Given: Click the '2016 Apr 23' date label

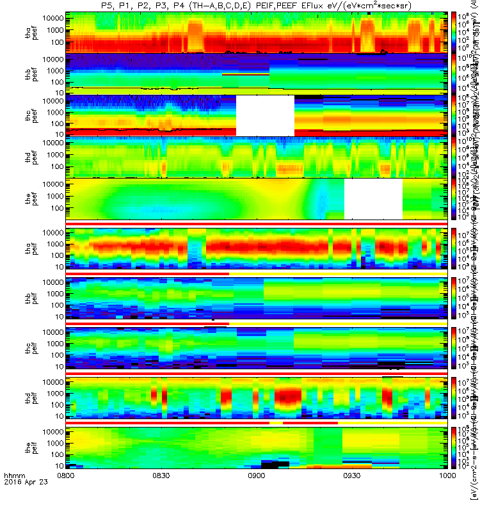Looking at the screenshot, I should (x=26, y=482).
